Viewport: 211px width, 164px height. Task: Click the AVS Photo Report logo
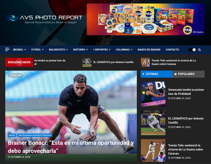click(44, 19)
